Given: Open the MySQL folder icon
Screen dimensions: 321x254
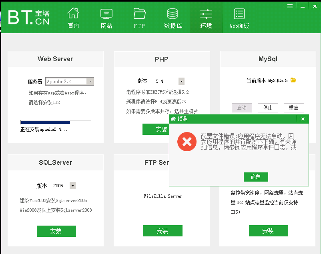Looking at the screenshot, I should pos(293,80).
